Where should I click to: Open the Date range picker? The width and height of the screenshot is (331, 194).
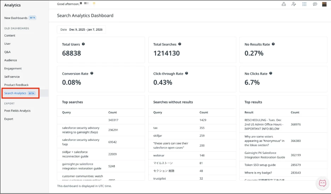coord(81,30)
